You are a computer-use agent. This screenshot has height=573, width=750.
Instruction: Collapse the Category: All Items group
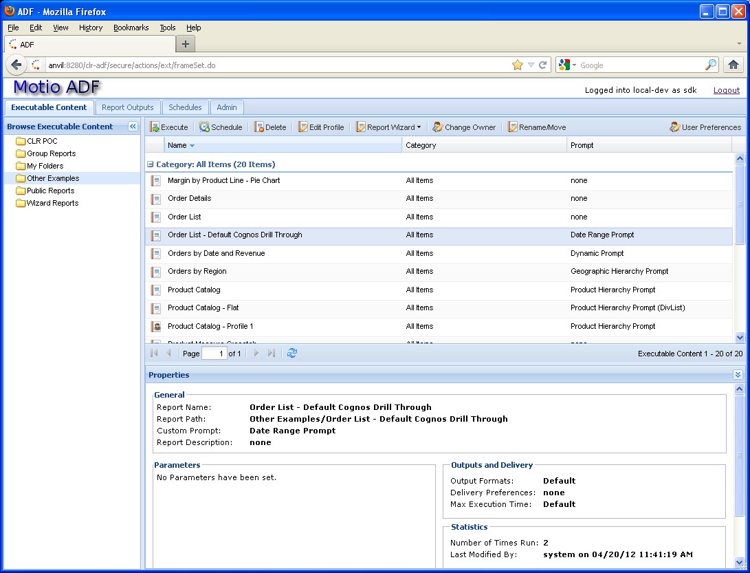150,164
